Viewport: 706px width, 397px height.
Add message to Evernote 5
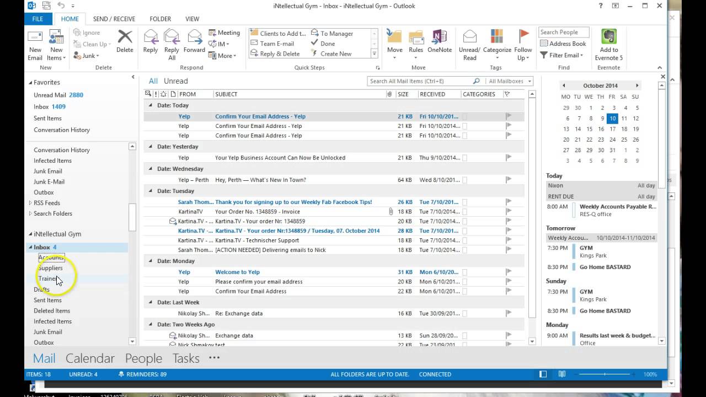(609, 45)
